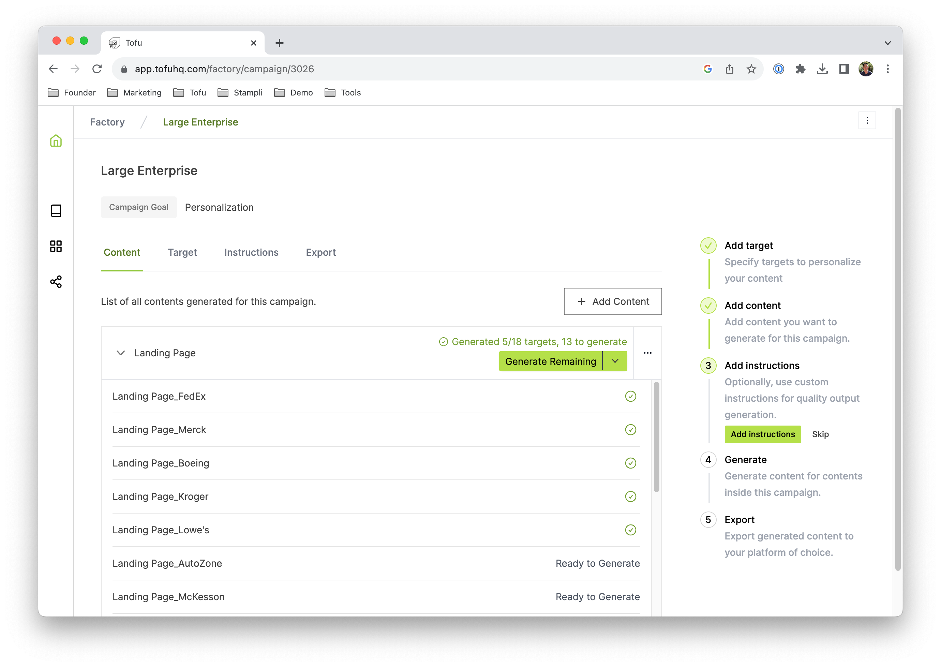The width and height of the screenshot is (941, 667).
Task: Click Skip next to Add instructions
Action: (x=820, y=434)
